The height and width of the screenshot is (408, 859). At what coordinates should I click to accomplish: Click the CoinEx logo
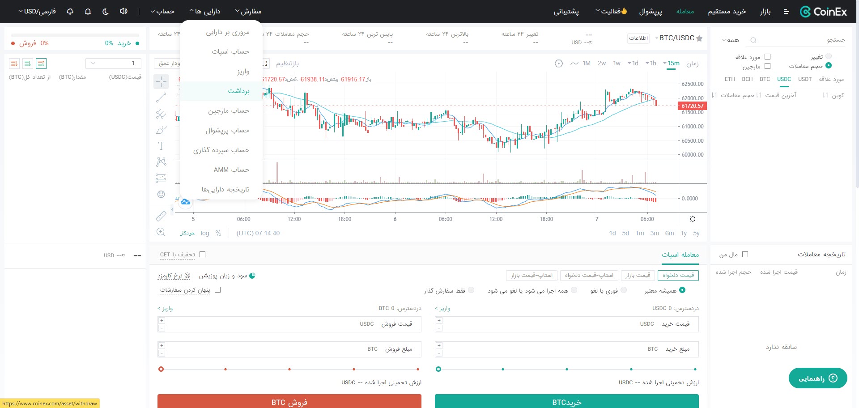pyautogui.click(x=823, y=12)
